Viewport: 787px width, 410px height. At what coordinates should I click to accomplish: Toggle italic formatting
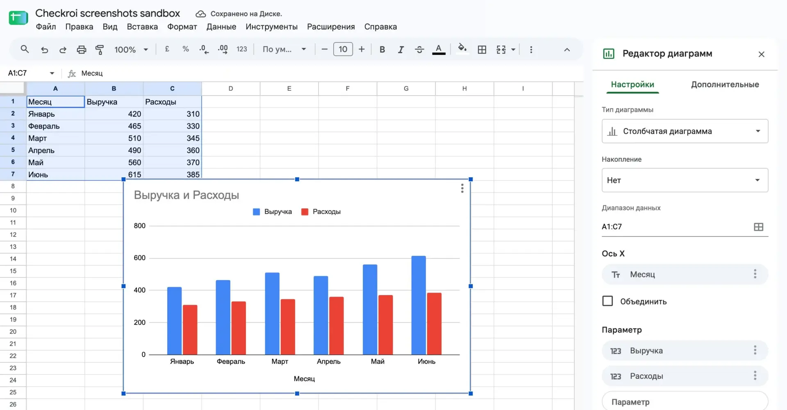pyautogui.click(x=400, y=50)
